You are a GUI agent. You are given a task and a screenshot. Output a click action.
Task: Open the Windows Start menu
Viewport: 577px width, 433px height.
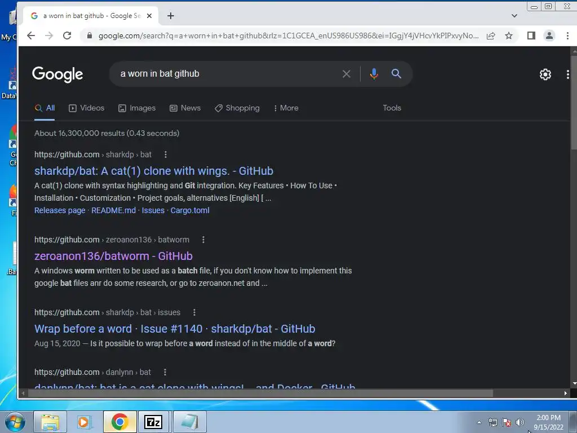click(15, 422)
